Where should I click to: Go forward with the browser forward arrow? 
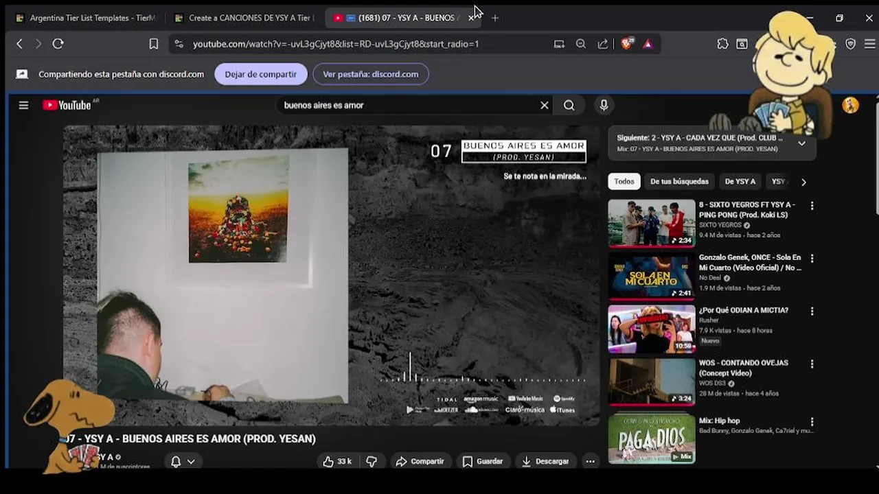(38, 44)
